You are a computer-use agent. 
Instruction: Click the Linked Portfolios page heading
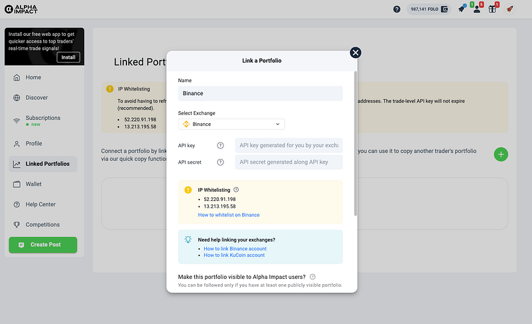click(140, 62)
